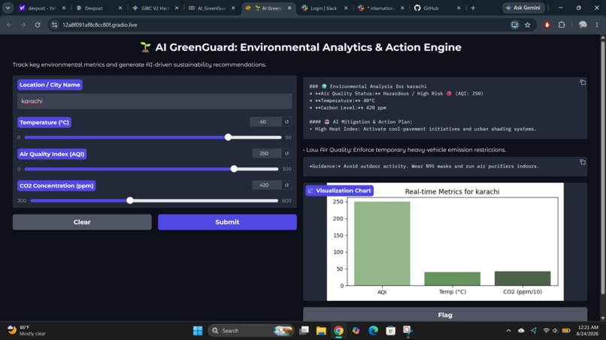
Task: Click the CO2 Concentration slider handle
Action: [x=130, y=200]
